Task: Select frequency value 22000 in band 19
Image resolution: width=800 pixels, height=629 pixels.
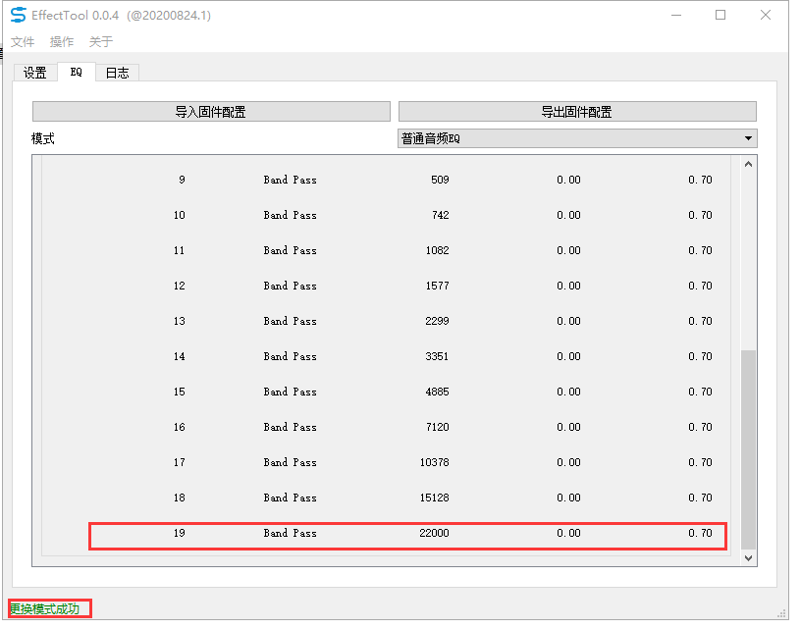Action: click(x=434, y=533)
